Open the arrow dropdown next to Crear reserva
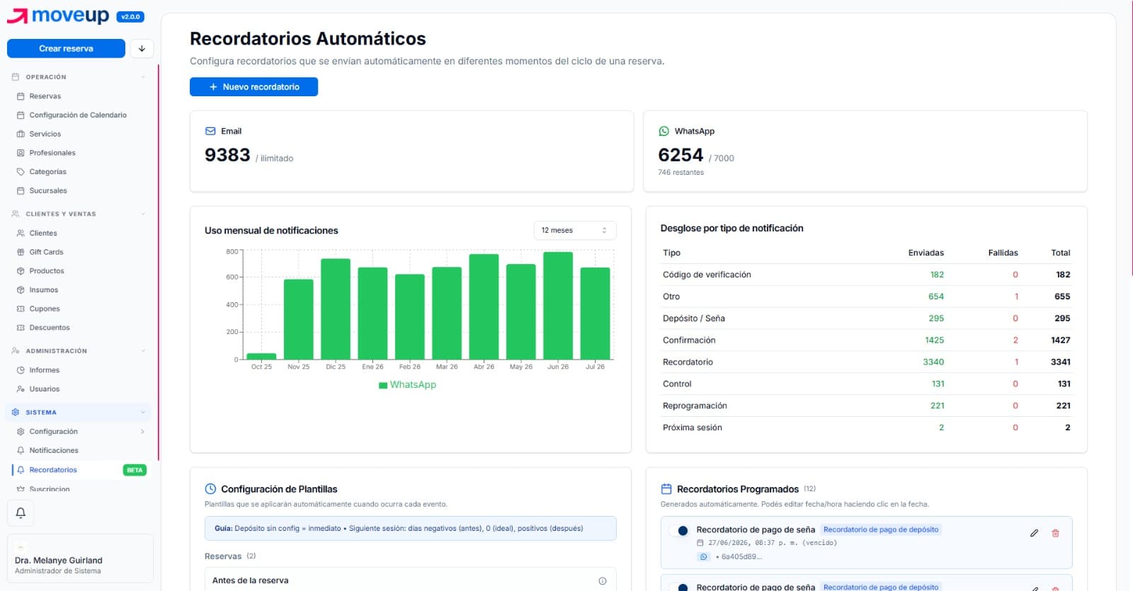This screenshot has width=1133, height=591. 142,48
